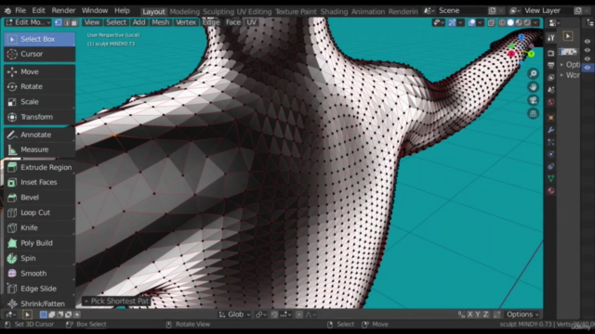
Task: Toggle X-ray view button
Action: click(x=491, y=22)
